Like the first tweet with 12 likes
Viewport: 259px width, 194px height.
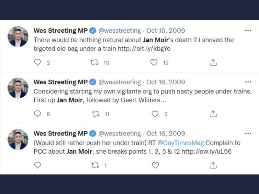[x=154, y=62]
